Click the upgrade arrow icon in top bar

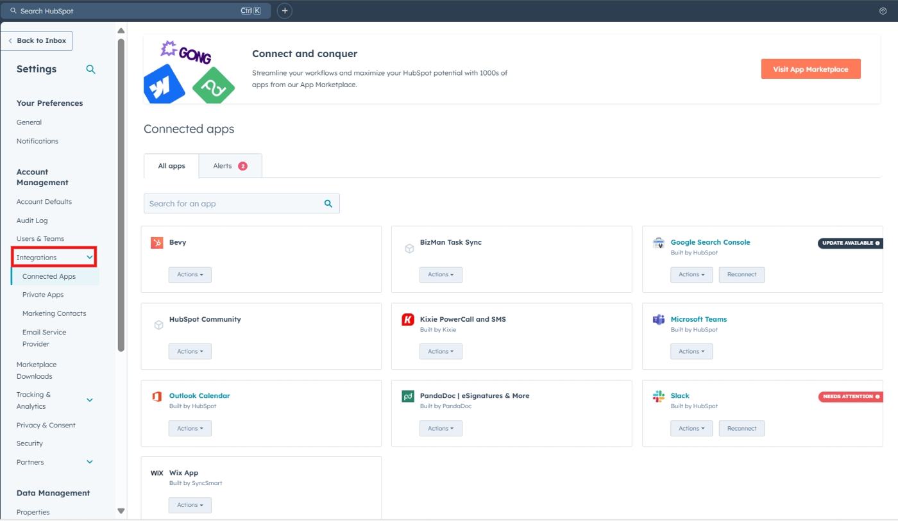click(x=883, y=11)
